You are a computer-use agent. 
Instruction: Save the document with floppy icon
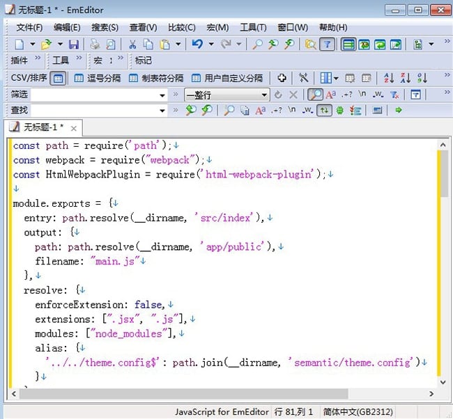(x=74, y=45)
